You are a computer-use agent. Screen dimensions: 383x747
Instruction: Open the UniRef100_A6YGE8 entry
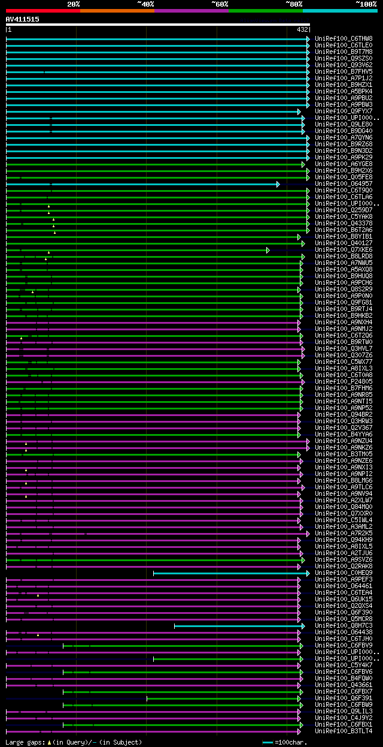(344, 164)
